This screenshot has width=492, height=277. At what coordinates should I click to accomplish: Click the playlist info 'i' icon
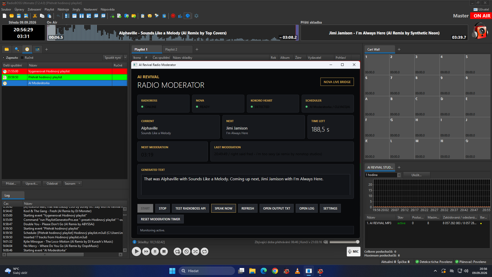(x=134, y=242)
